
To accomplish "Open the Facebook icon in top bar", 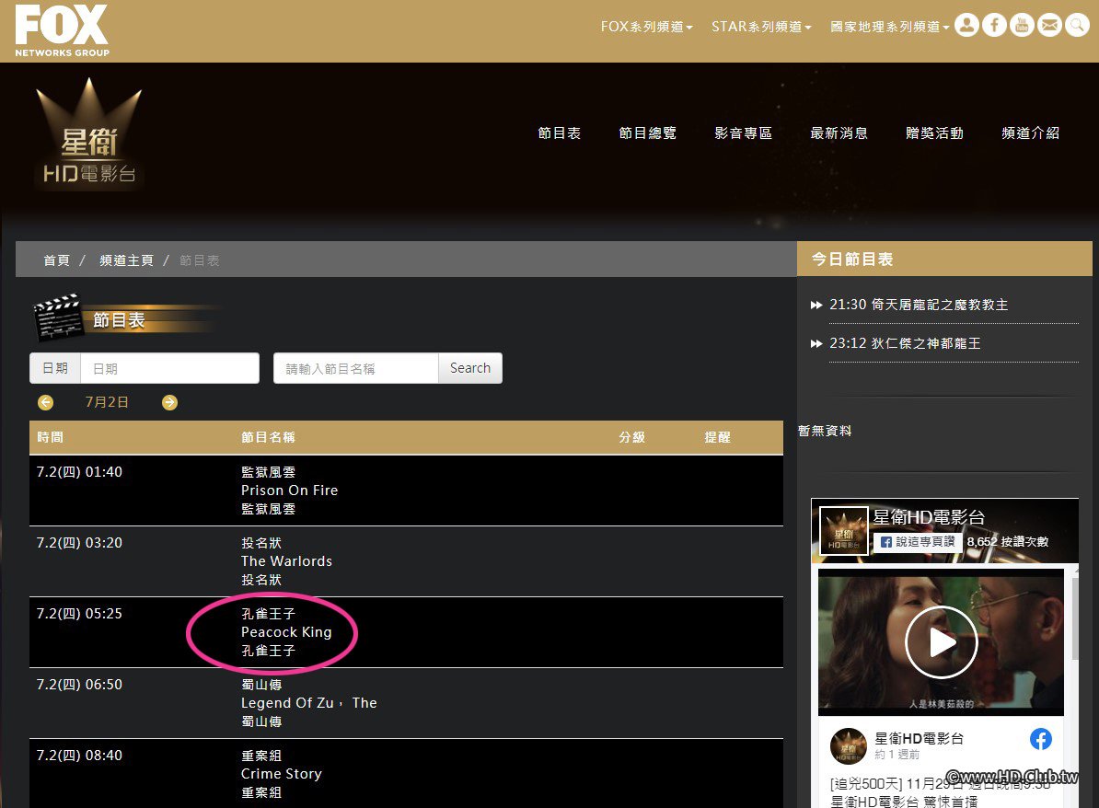I will 994,25.
